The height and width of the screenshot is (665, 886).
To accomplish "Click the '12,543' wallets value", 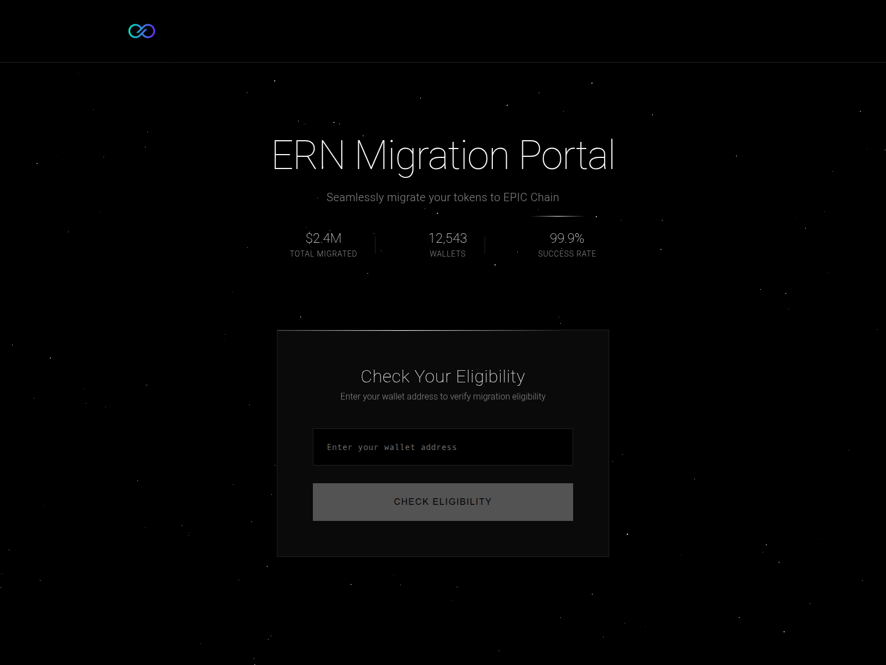I will tap(447, 238).
